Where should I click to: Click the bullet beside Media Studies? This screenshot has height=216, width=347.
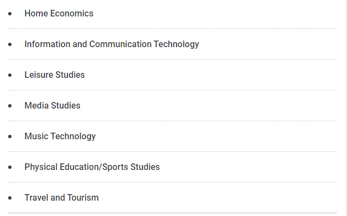point(10,106)
